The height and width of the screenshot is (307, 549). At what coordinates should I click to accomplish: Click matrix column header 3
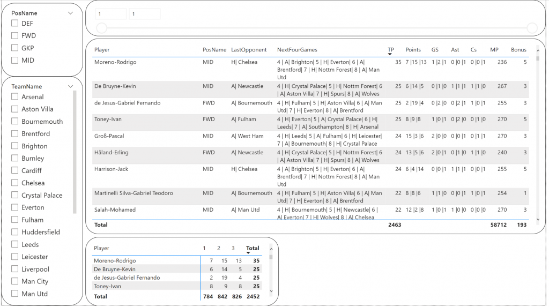(x=233, y=248)
